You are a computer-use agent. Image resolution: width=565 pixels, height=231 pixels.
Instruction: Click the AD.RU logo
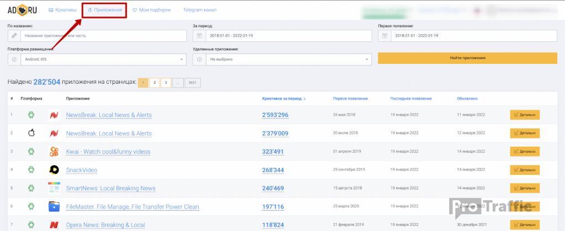point(23,10)
